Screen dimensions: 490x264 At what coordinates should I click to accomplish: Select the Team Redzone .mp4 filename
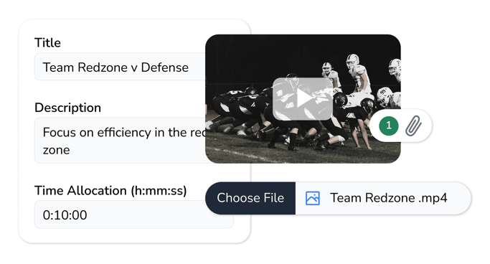tap(388, 198)
